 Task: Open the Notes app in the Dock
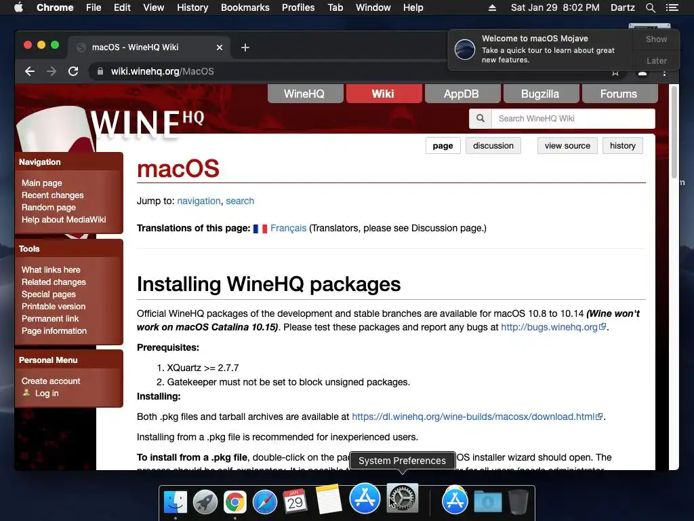[329, 499]
